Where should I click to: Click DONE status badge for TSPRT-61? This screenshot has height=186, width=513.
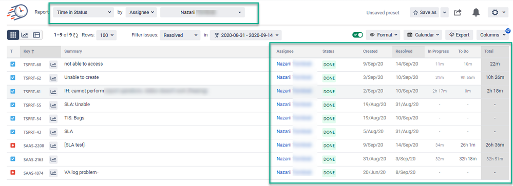pyautogui.click(x=329, y=92)
